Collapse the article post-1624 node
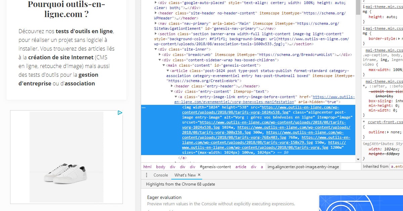Image resolution: width=403 pixels, height=211 pixels. 168,71
